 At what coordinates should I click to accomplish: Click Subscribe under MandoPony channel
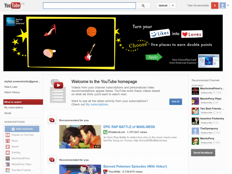click(x=206, y=143)
